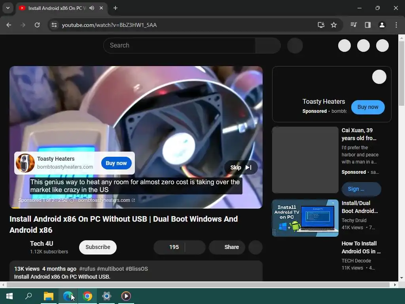The height and width of the screenshot is (304, 405).
Task: Skip the video ad
Action: pyautogui.click(x=241, y=167)
